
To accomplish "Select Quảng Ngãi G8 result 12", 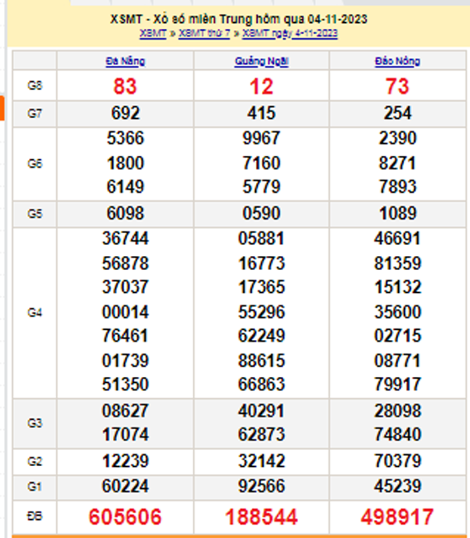I will pos(261,86).
